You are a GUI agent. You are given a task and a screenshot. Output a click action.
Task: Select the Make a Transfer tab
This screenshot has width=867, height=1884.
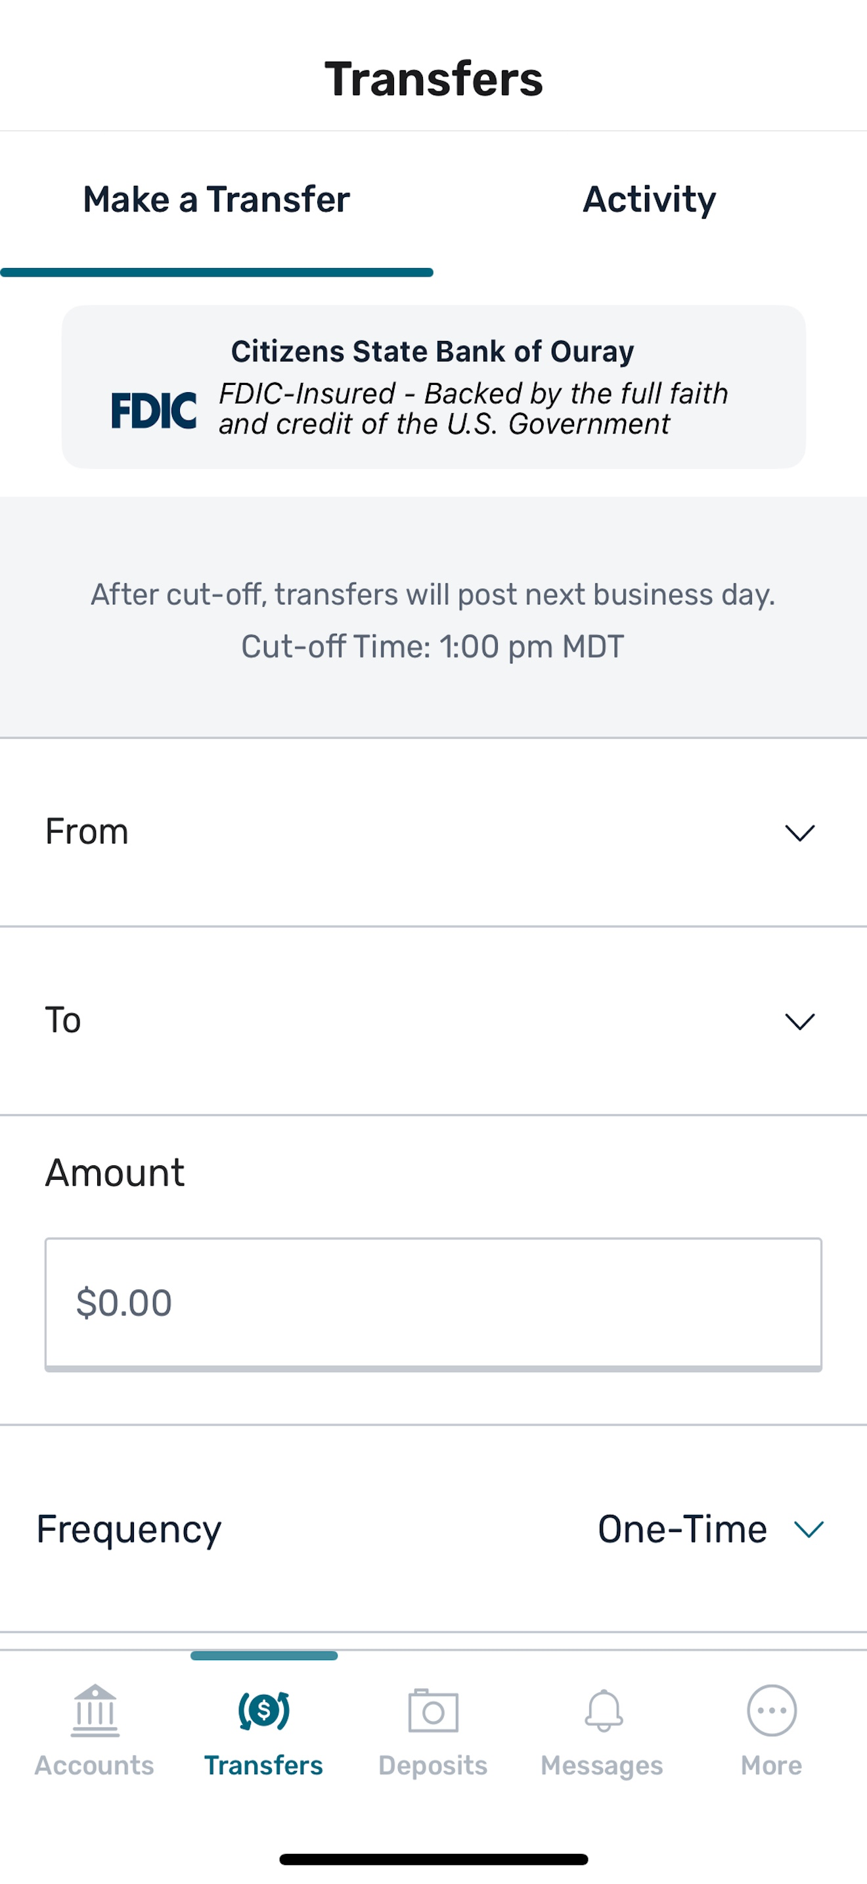(x=216, y=199)
